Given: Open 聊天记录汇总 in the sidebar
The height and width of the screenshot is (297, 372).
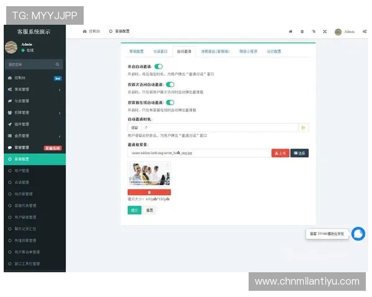Looking at the screenshot, I should coord(35,229).
